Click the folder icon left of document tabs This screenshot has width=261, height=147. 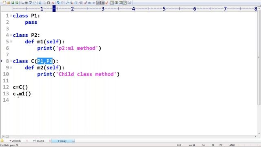(2, 140)
